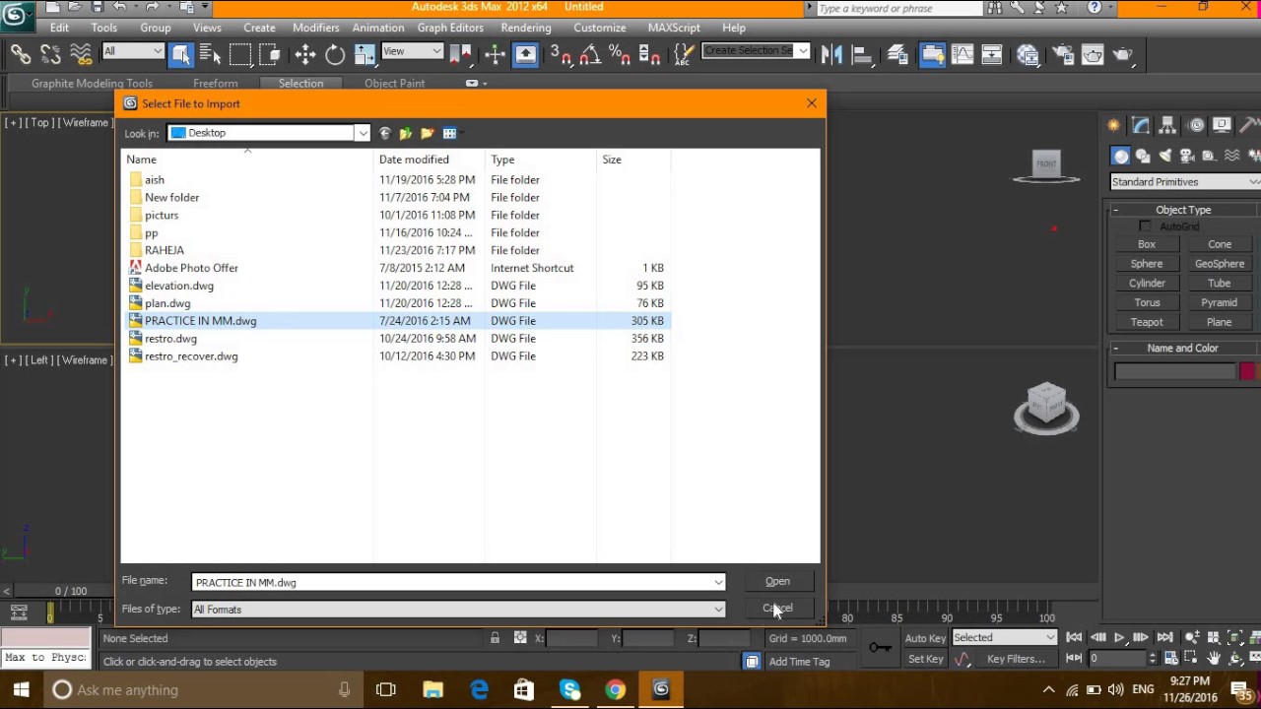
Task: Toggle Percent Snap
Action: point(620,54)
